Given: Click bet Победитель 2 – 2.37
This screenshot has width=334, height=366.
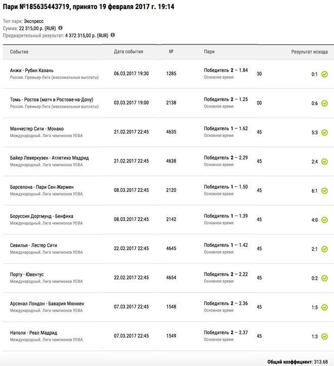Looking at the screenshot, I should [x=226, y=333].
